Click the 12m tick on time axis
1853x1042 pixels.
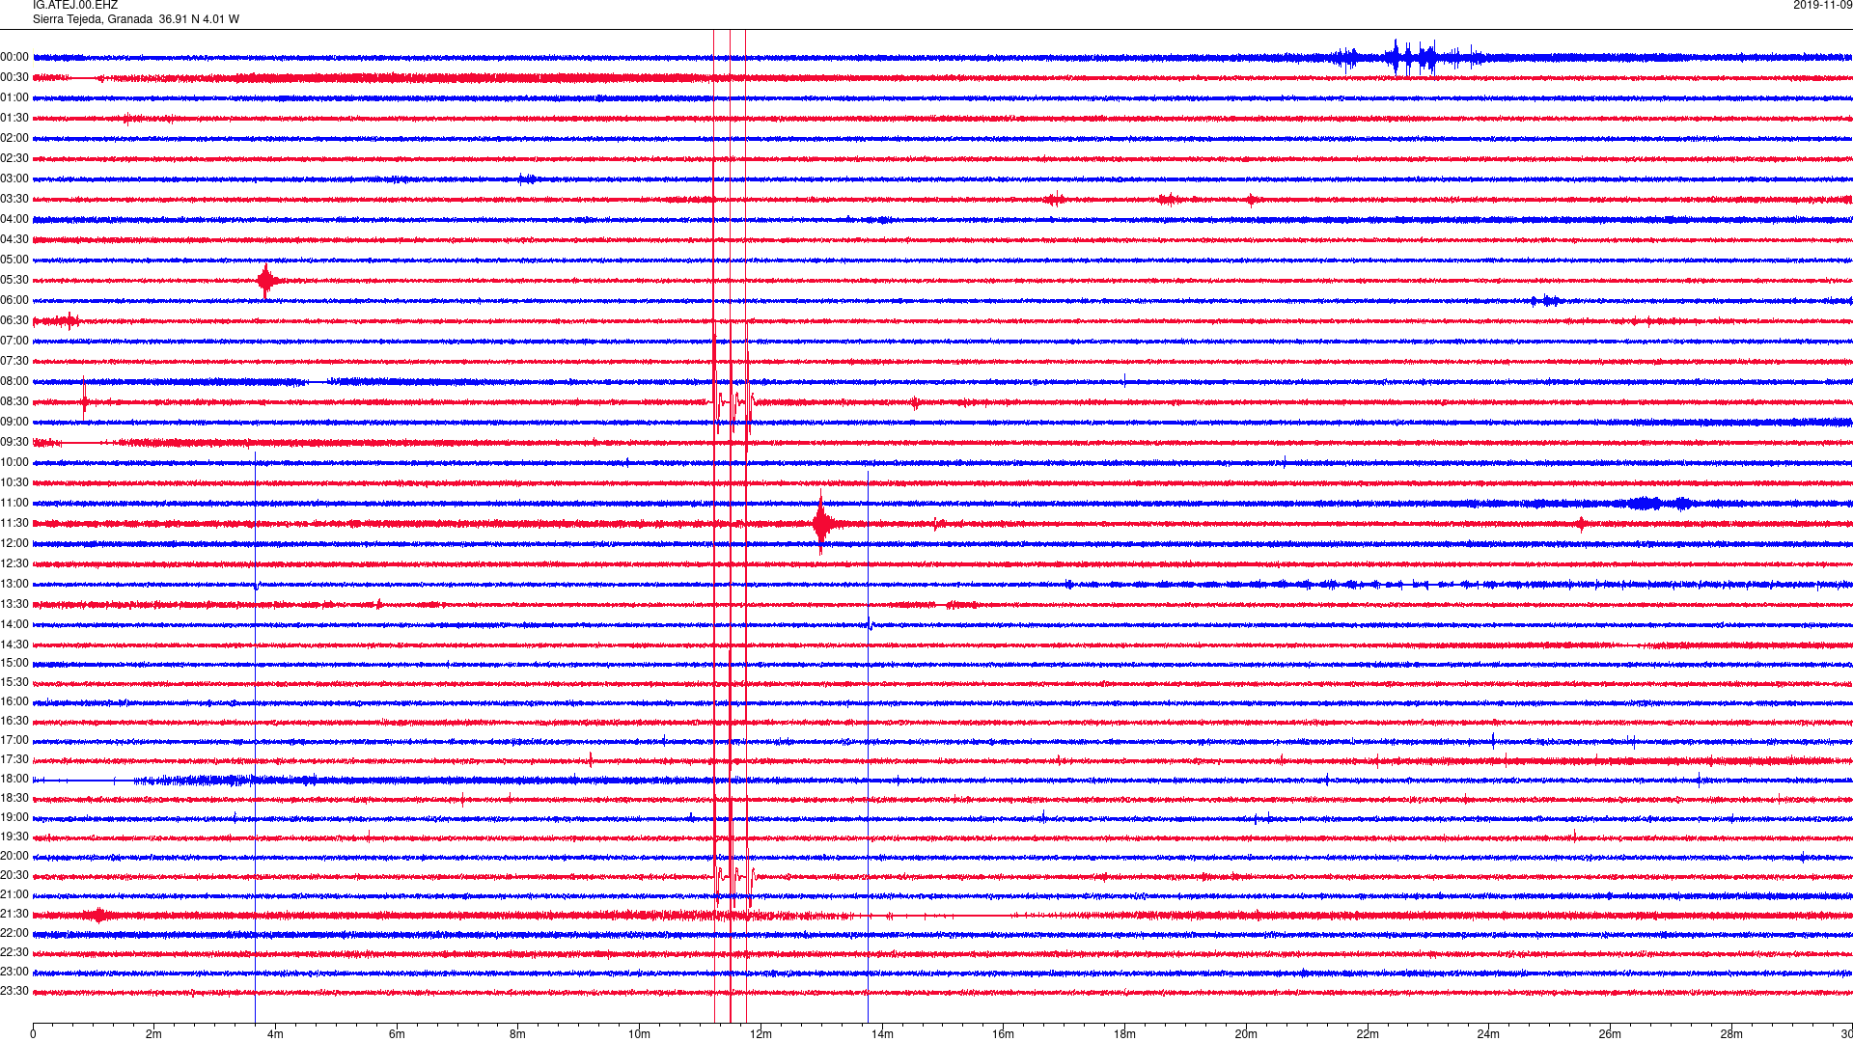(761, 1034)
